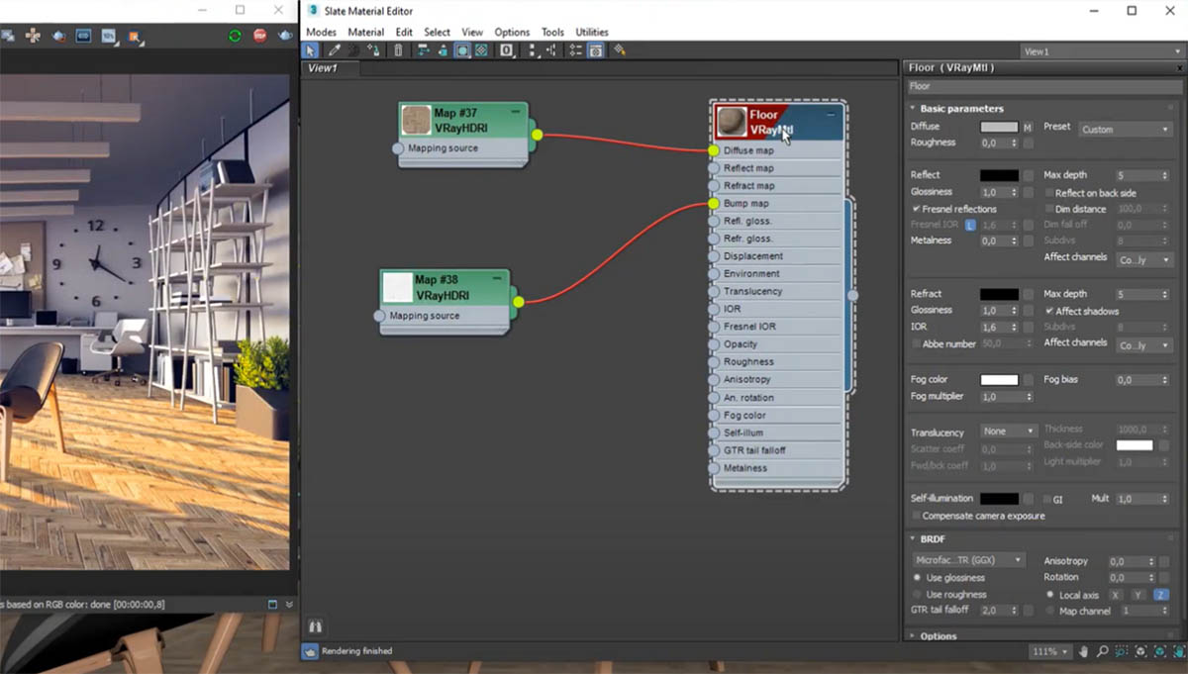Pick material from object with the eyedropper icon
1188x674 pixels.
pyautogui.click(x=335, y=49)
